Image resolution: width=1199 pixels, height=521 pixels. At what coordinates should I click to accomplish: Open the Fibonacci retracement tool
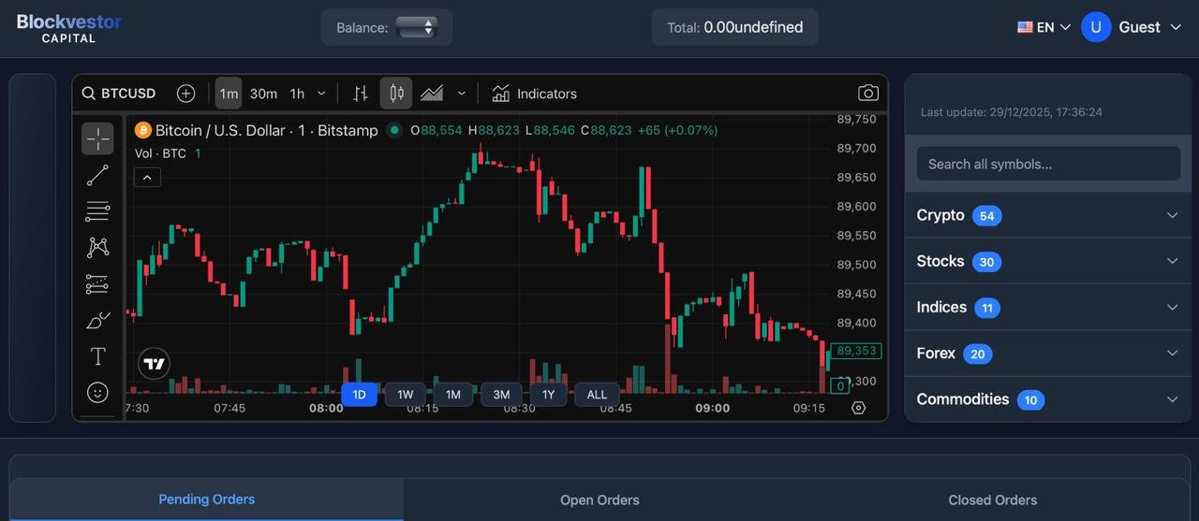tap(97, 211)
